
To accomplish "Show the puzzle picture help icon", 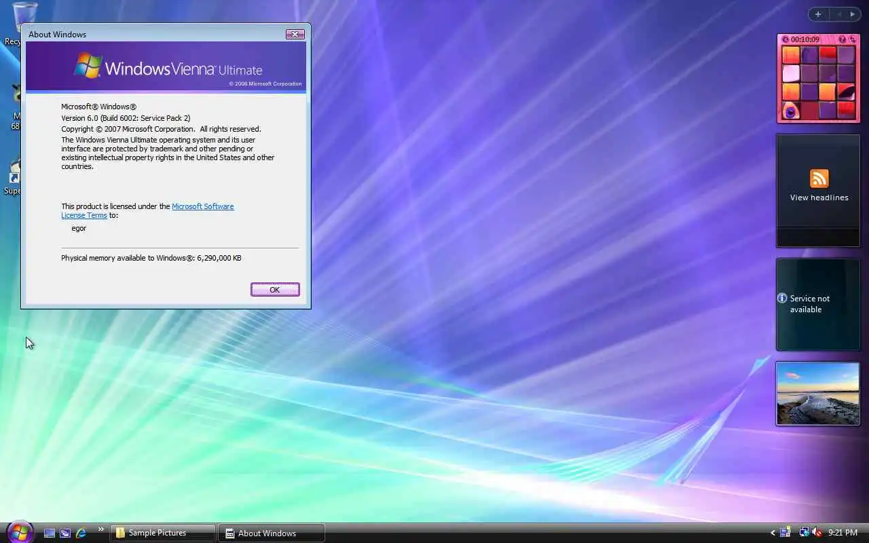I will point(843,39).
